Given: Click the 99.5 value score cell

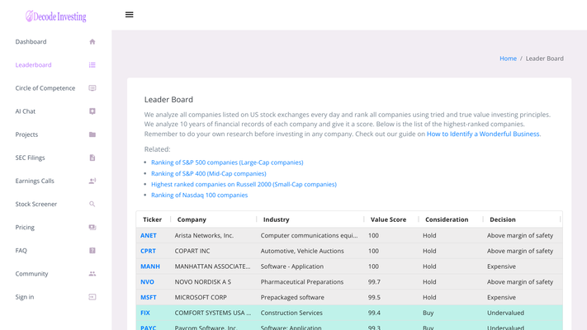Looking at the screenshot, I should pos(374,297).
